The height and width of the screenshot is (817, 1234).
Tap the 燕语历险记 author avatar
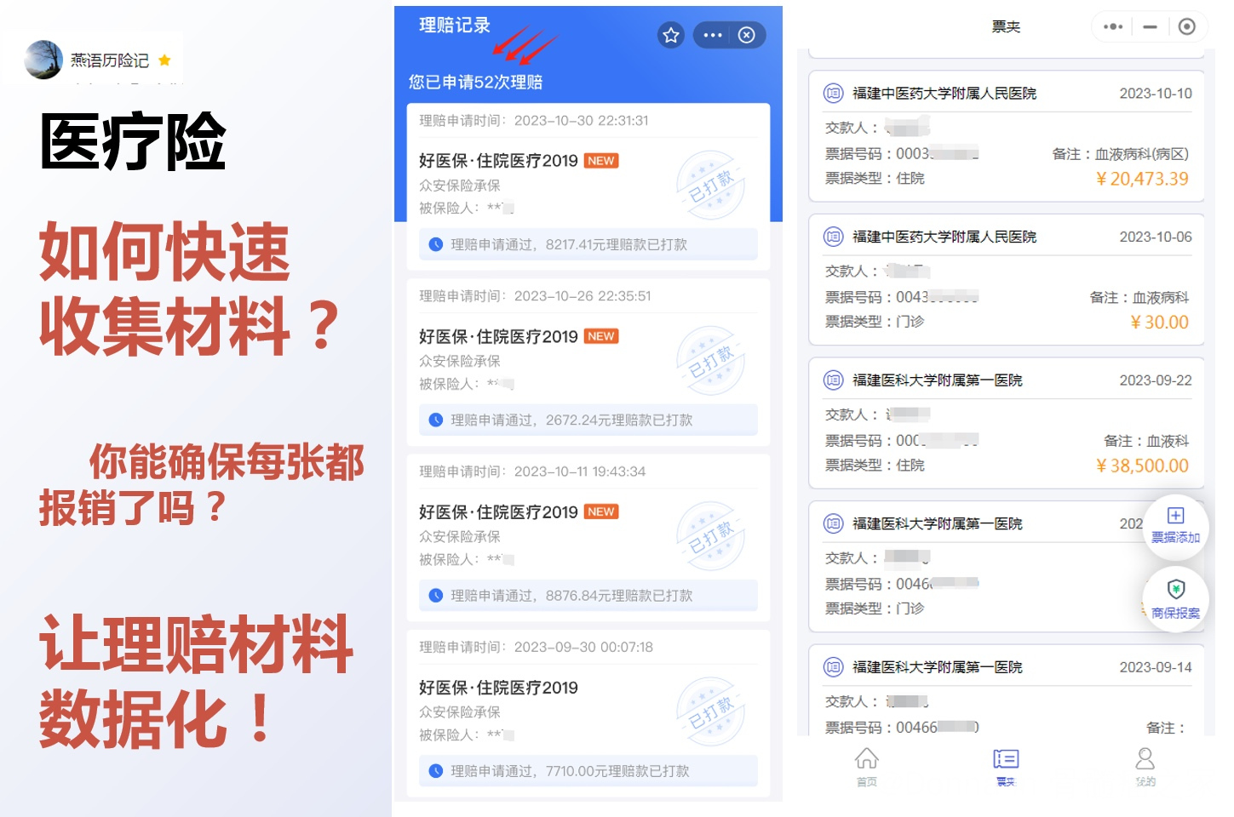pos(43,60)
